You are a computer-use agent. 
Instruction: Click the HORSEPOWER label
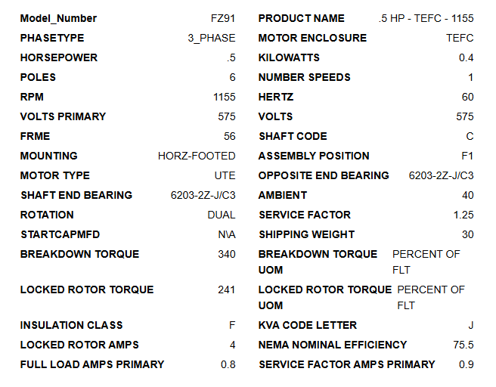pos(58,57)
